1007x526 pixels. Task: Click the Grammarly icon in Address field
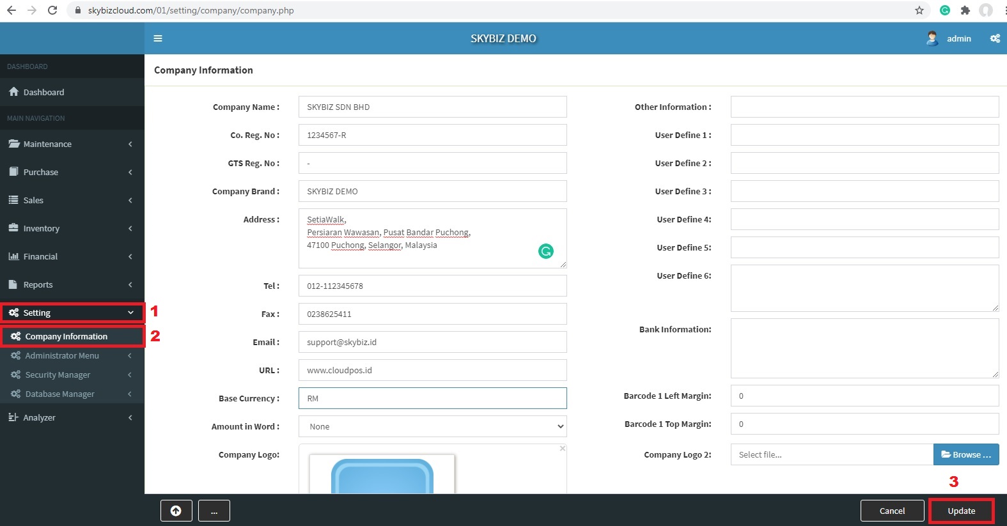545,251
